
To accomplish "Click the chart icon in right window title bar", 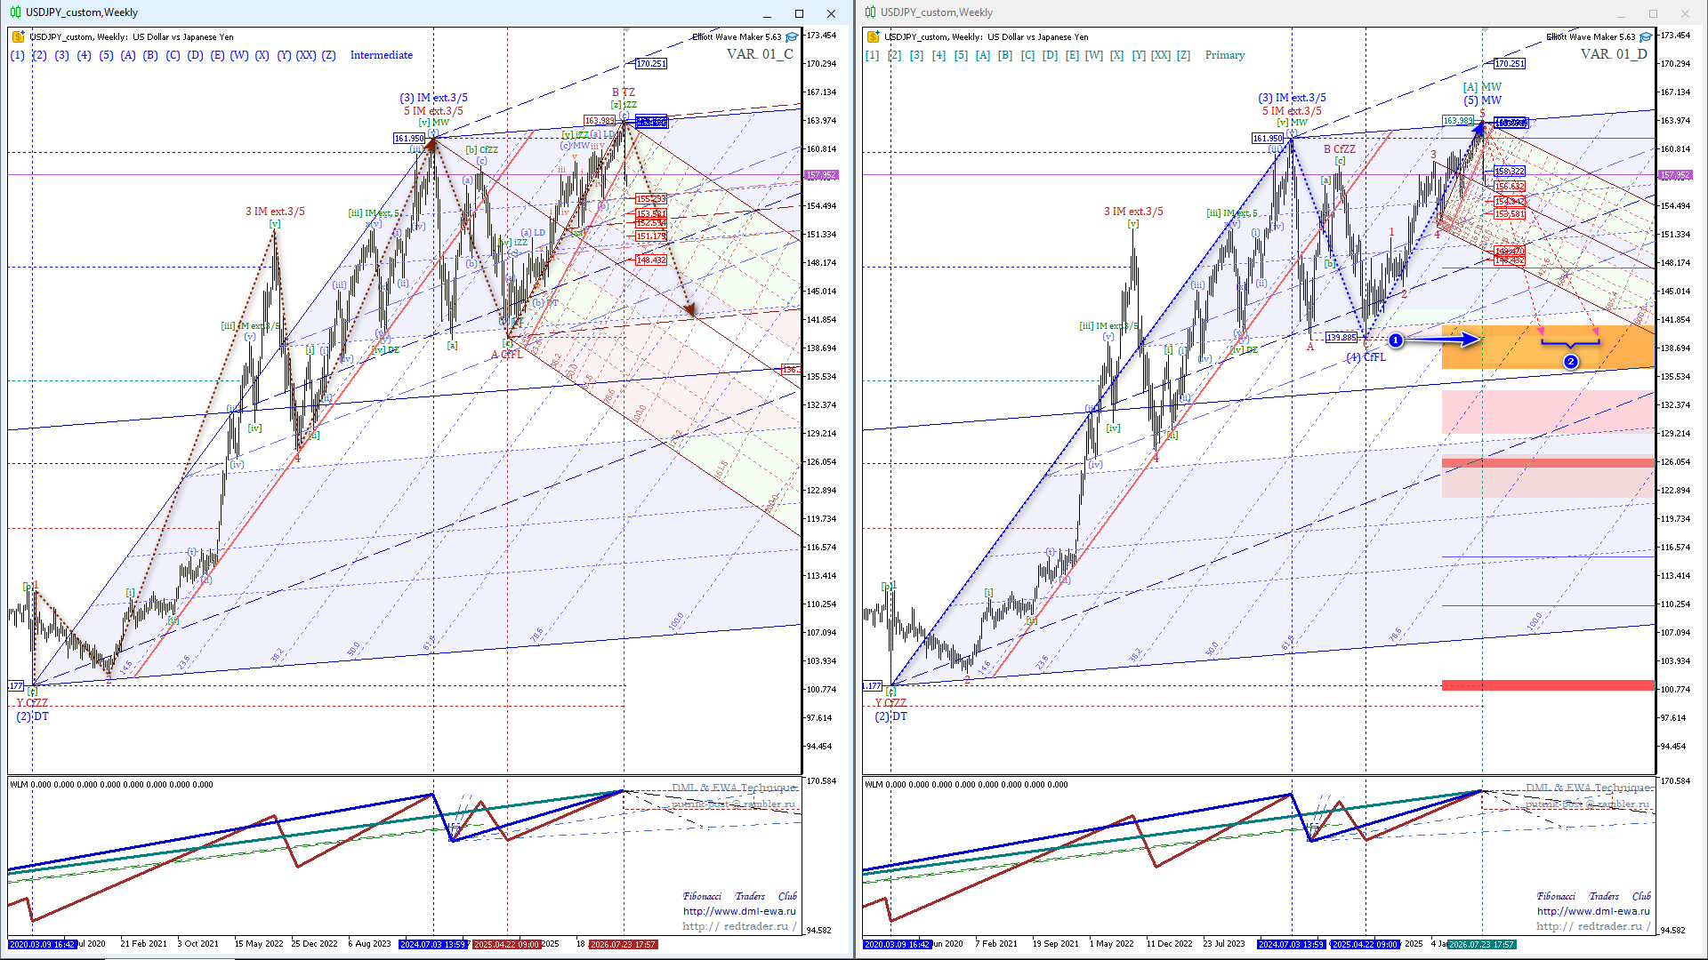I will tap(870, 12).
